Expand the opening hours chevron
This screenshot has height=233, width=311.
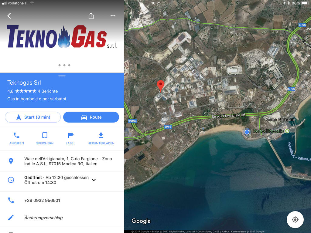click(94, 180)
